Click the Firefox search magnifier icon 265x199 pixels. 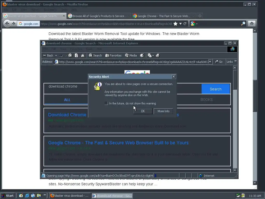click(x=243, y=24)
